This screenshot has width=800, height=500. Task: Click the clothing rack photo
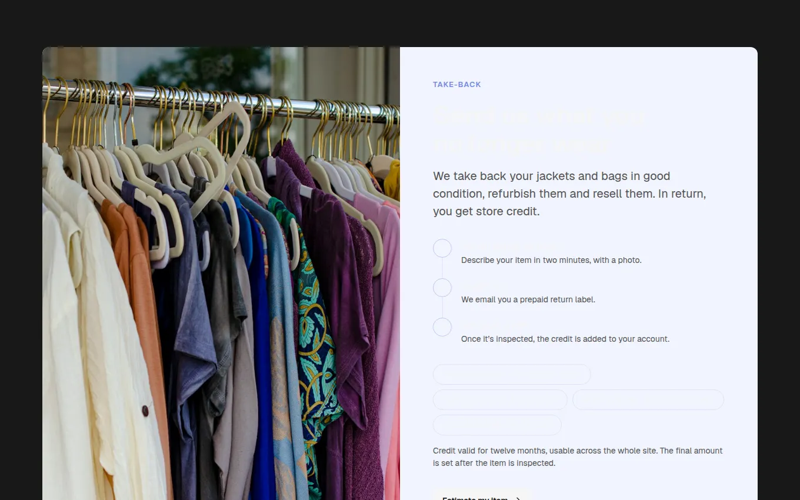pos(221,274)
